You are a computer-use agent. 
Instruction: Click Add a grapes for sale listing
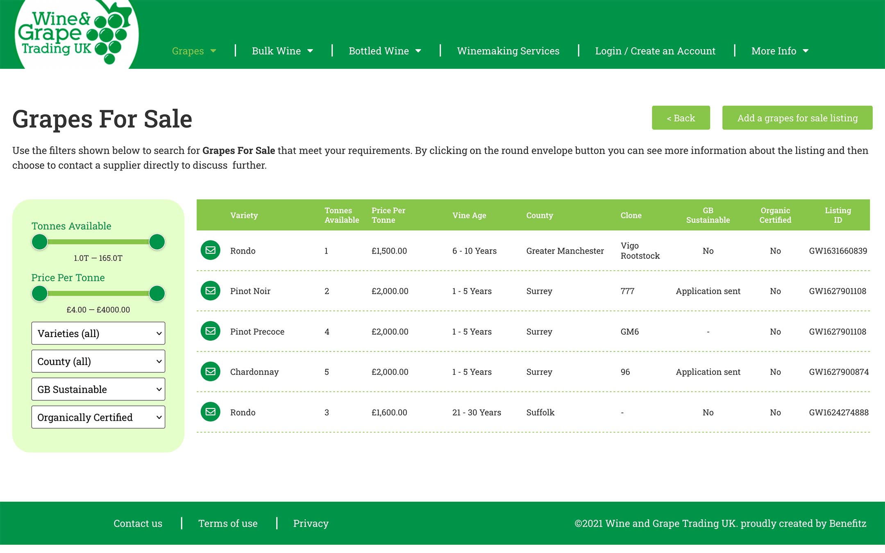click(x=797, y=118)
